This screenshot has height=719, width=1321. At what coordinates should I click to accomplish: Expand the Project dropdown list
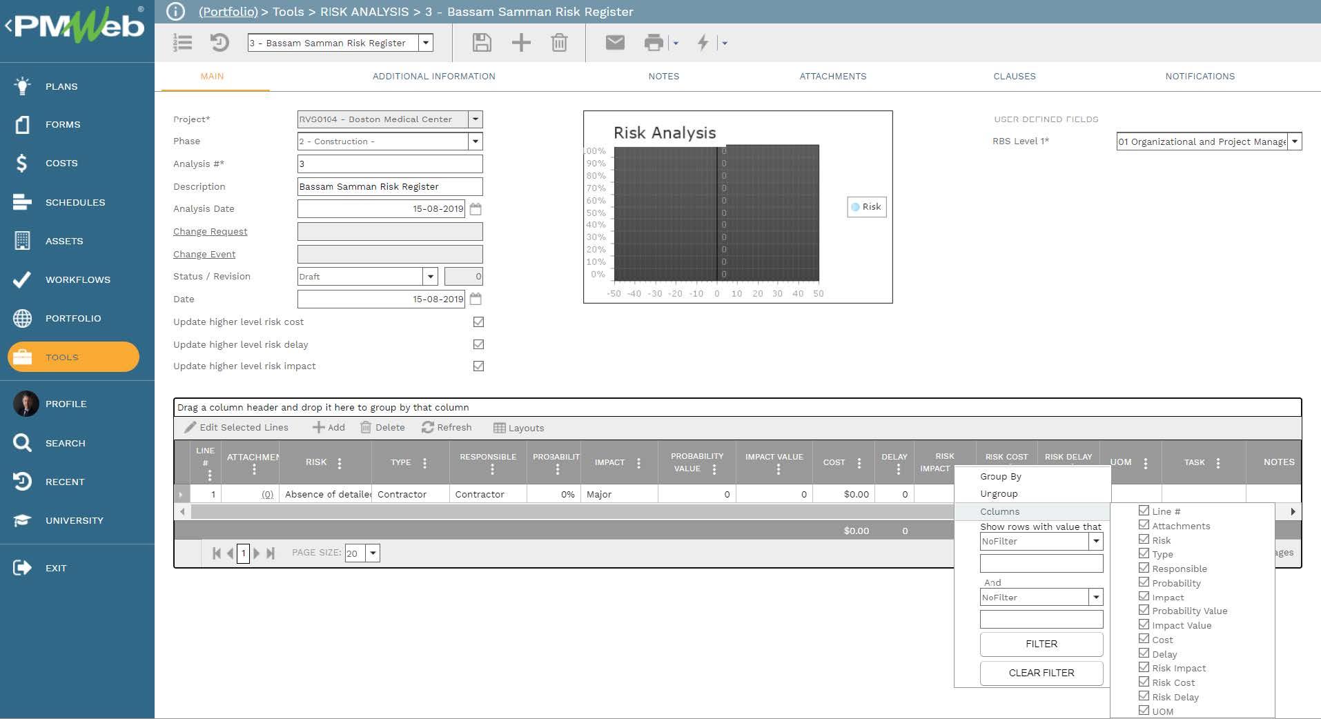click(x=475, y=119)
